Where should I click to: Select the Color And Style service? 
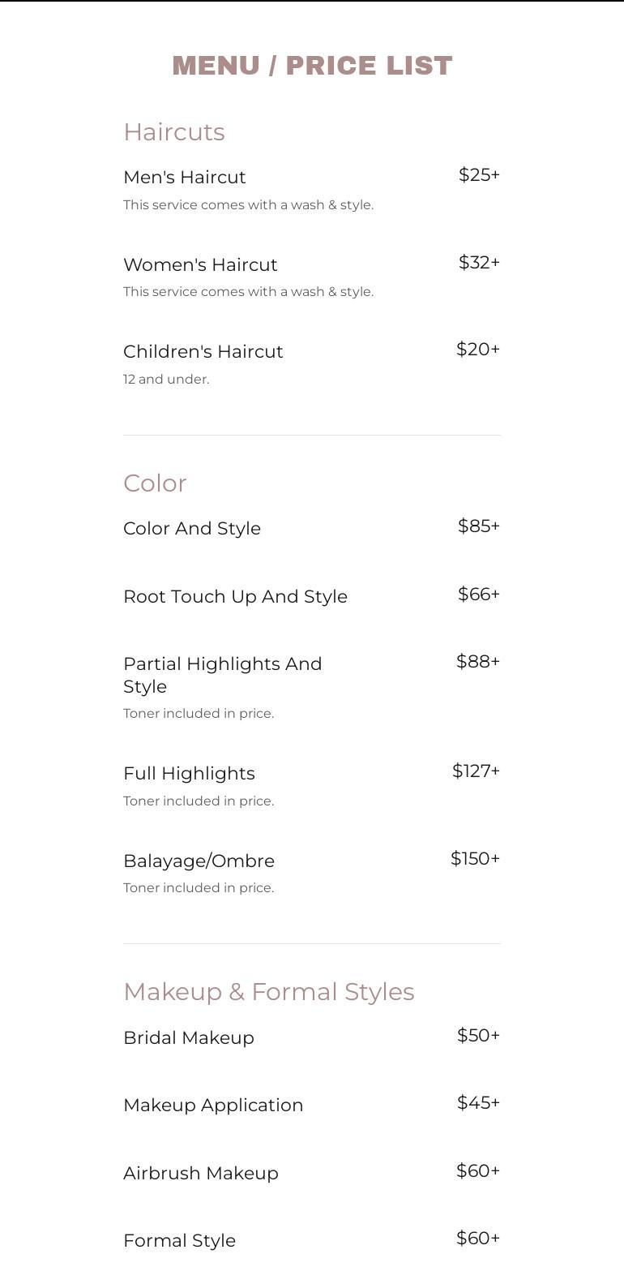point(192,529)
